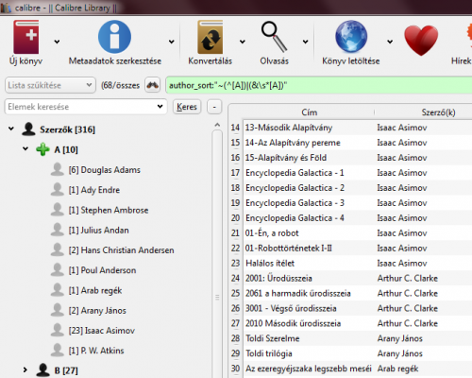
Task: Open dropdown arrow next to Konvertálás
Action: [x=243, y=42]
